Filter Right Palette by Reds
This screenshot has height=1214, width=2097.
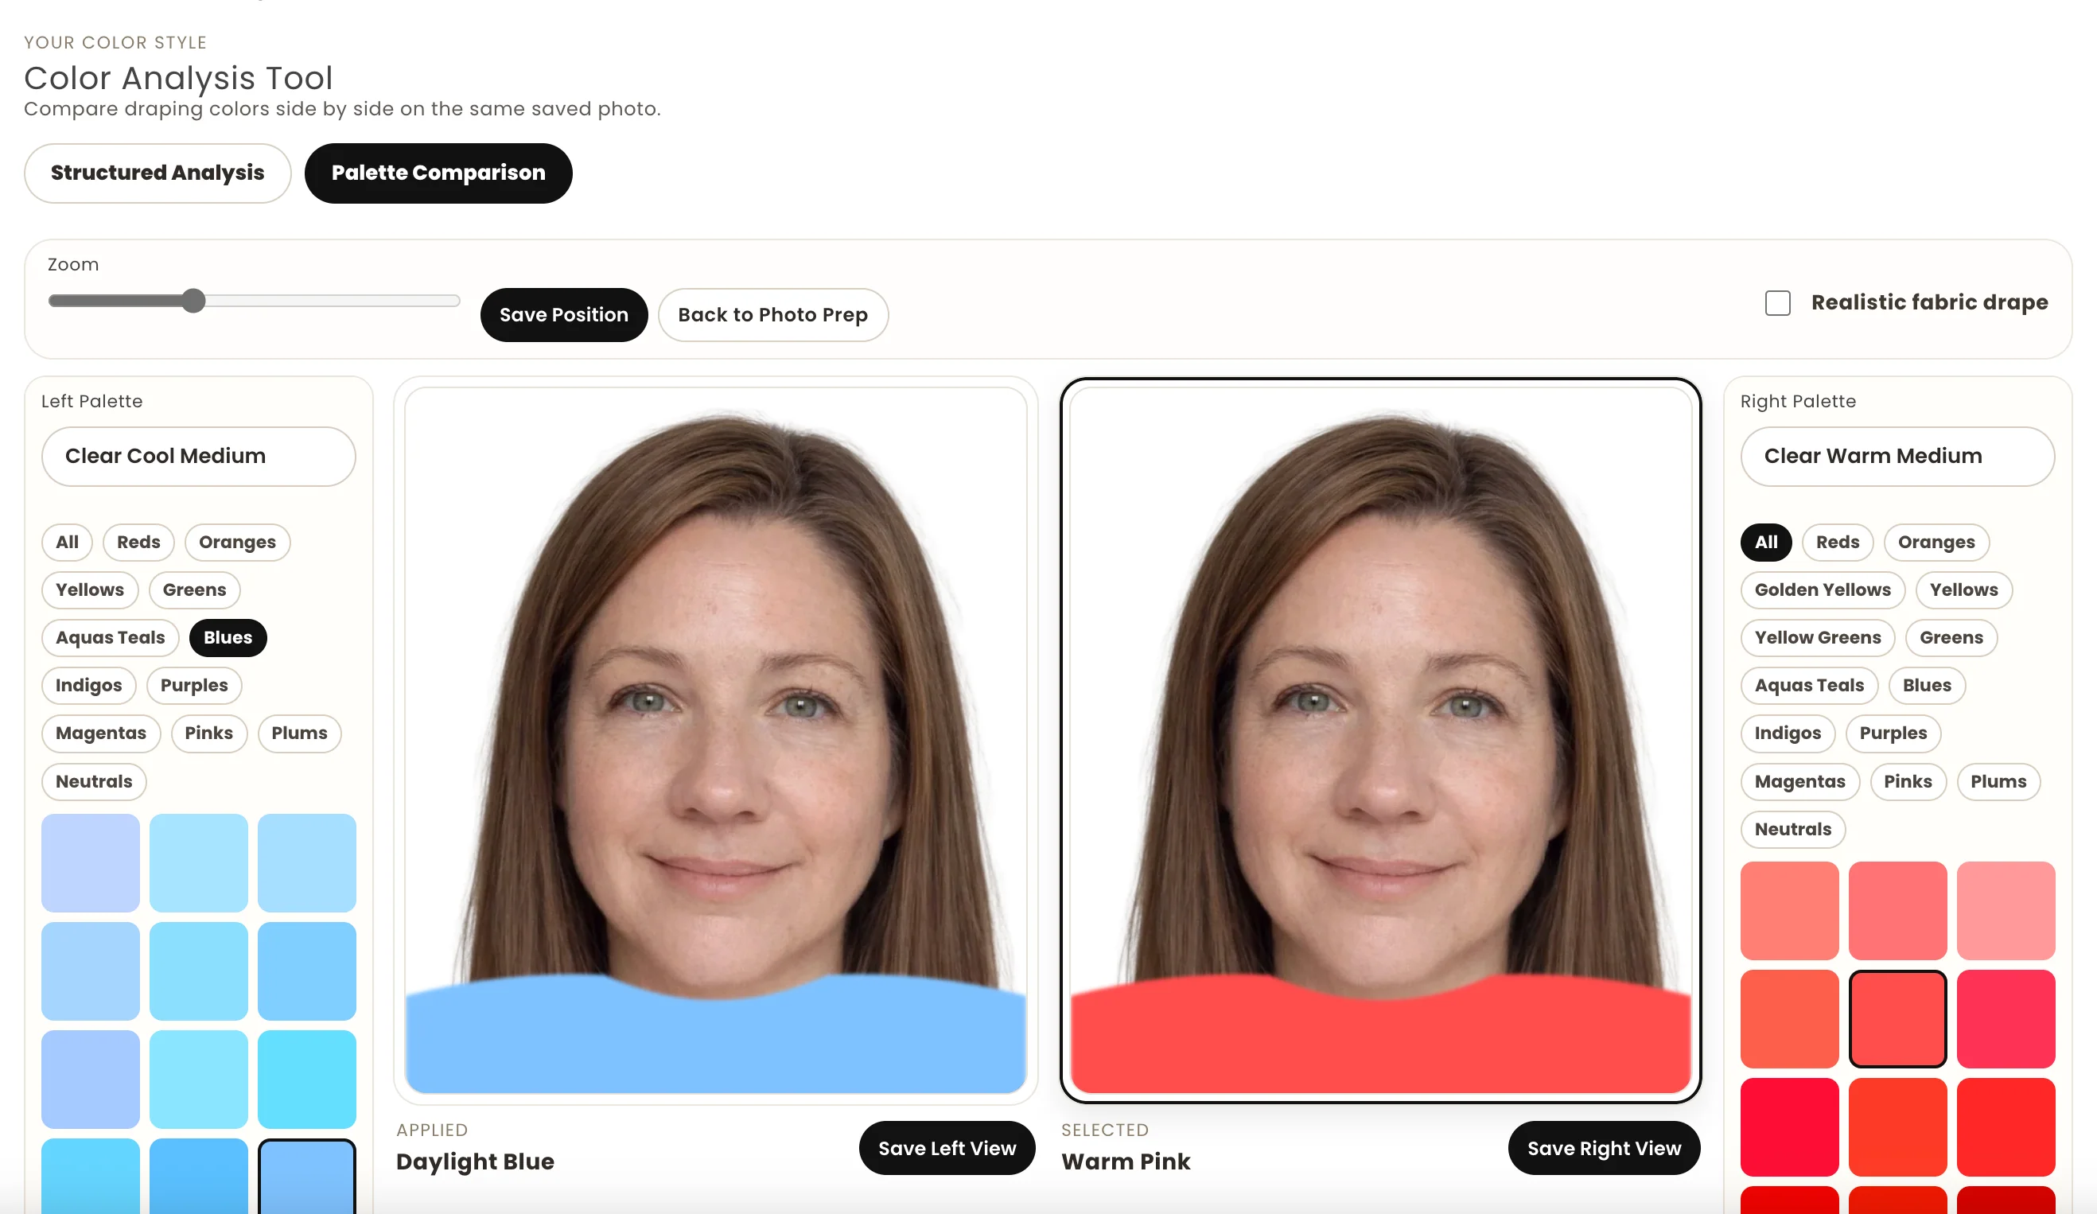(1838, 542)
